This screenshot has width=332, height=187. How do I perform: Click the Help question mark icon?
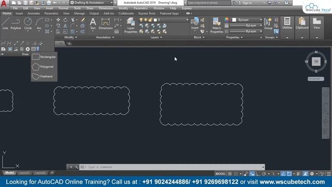286,3
